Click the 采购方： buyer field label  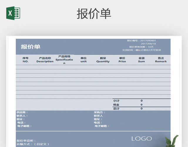click(x=100, y=112)
